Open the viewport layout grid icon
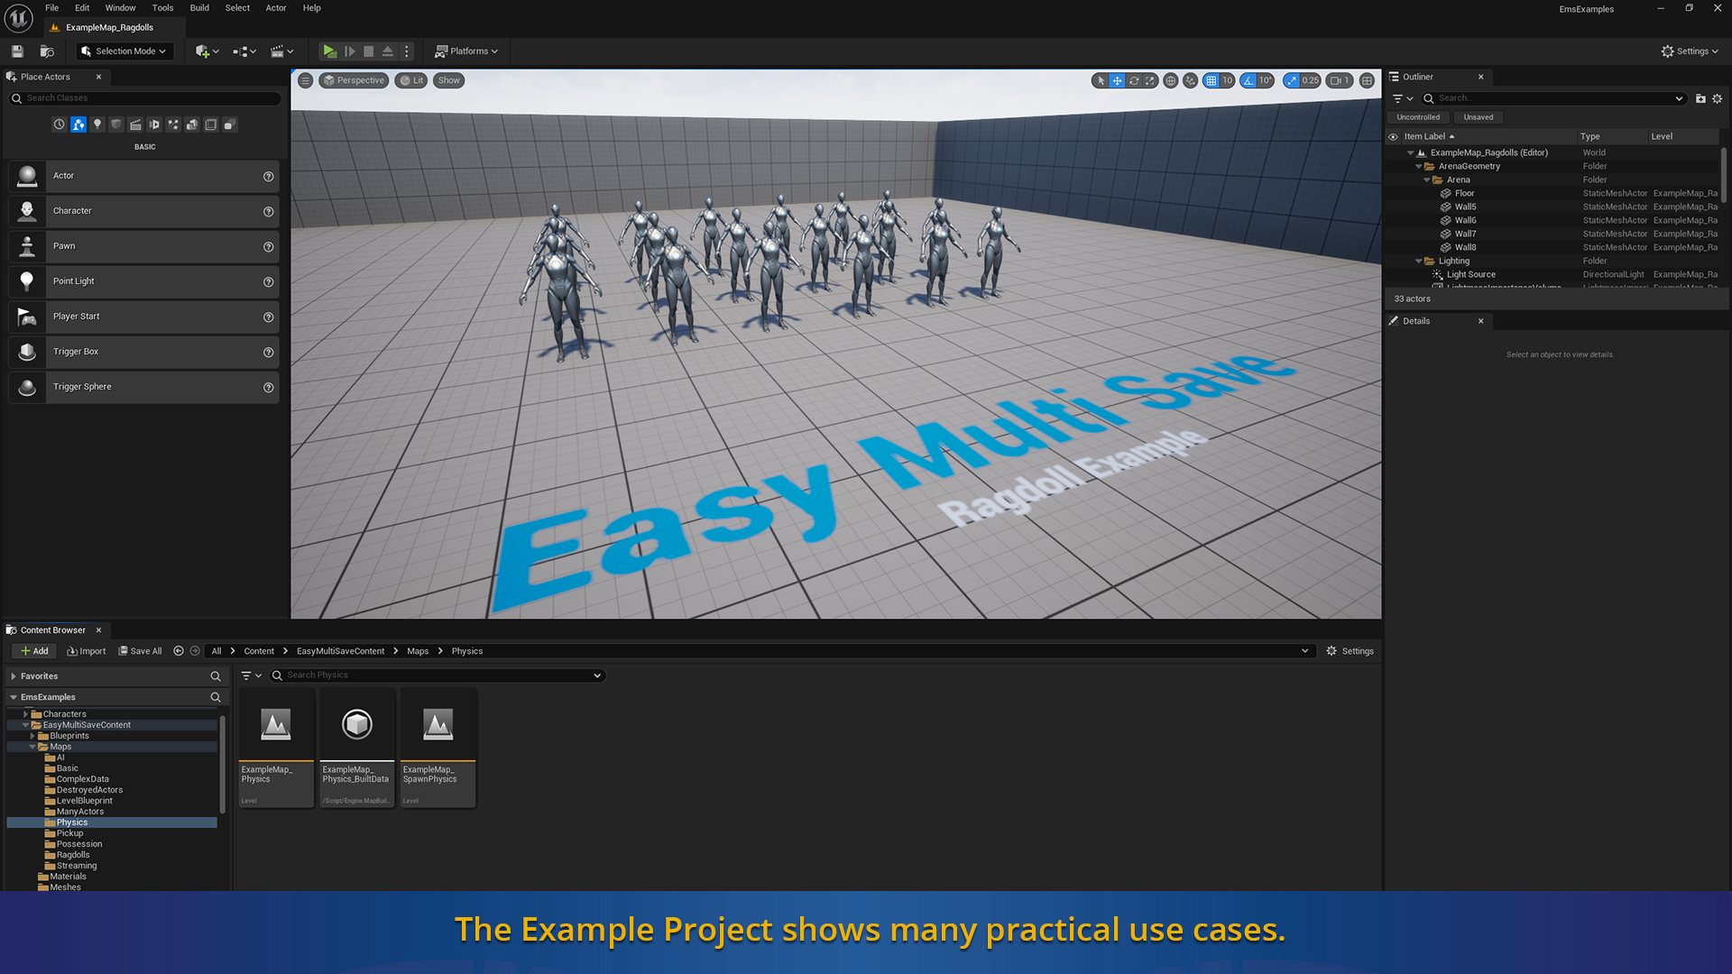This screenshot has height=974, width=1732. [x=1368, y=80]
